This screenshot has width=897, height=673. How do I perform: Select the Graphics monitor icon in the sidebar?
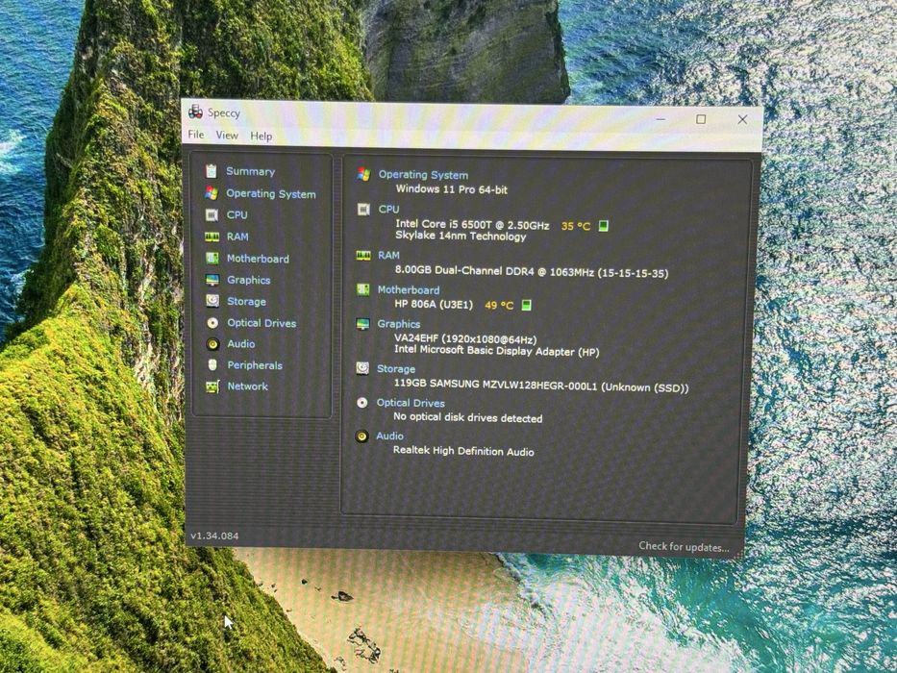click(x=212, y=280)
